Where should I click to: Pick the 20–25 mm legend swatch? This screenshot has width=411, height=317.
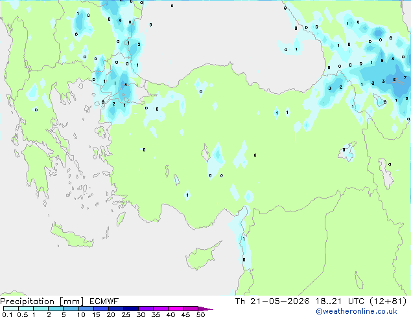115,309
